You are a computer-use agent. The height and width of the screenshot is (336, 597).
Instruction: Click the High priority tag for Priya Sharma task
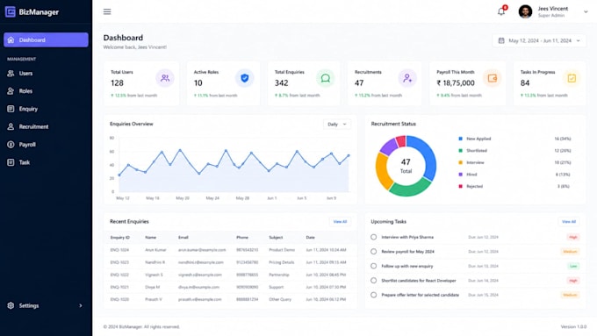573,237
